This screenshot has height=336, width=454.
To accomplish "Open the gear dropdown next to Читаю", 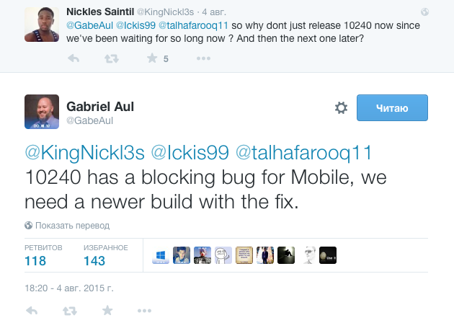I will [x=342, y=108].
